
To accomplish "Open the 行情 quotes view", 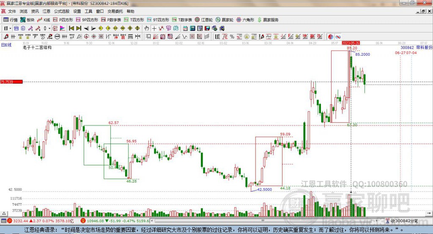I will tap(11, 20).
